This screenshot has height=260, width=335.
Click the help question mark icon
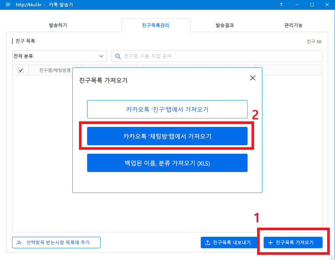click(x=281, y=5)
